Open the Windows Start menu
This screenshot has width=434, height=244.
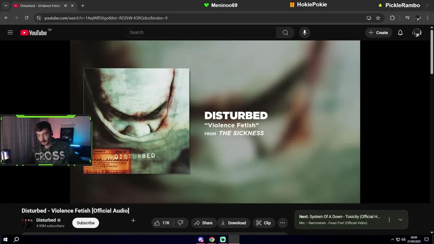click(x=5, y=239)
